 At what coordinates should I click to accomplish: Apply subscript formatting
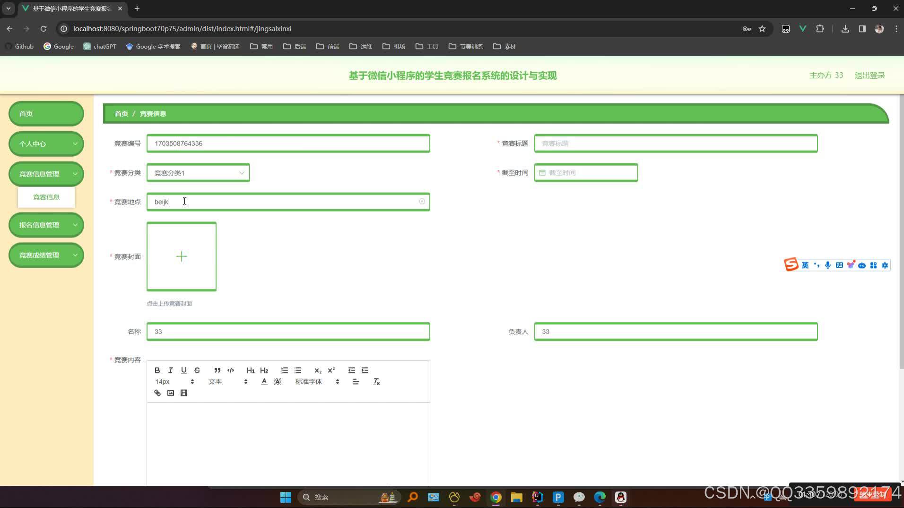coord(318,370)
